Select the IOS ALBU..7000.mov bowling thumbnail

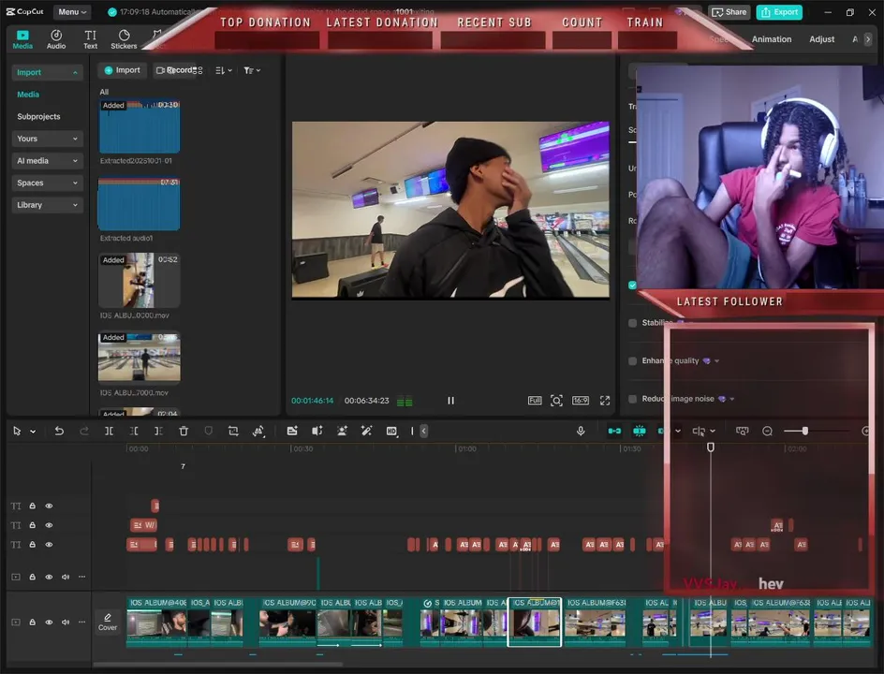pos(139,357)
